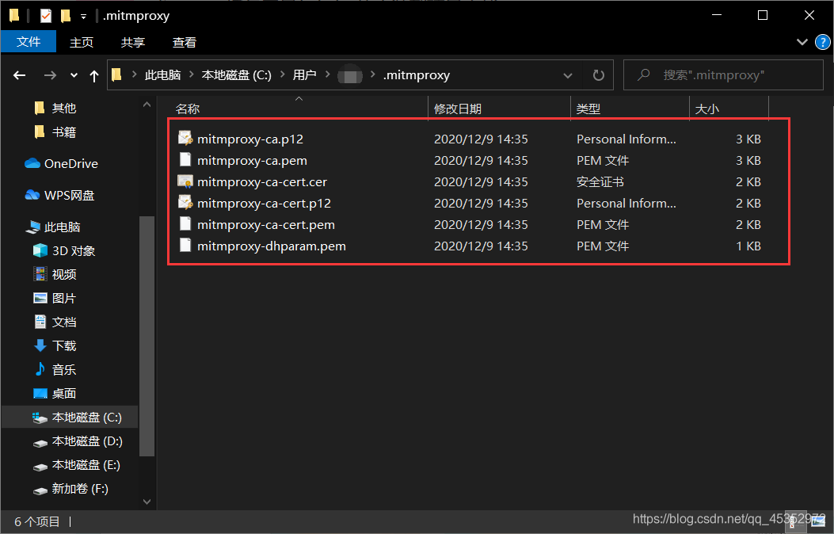The image size is (834, 534).
Task: Open the quick access toolbar customize dropdown
Action: pos(83,17)
